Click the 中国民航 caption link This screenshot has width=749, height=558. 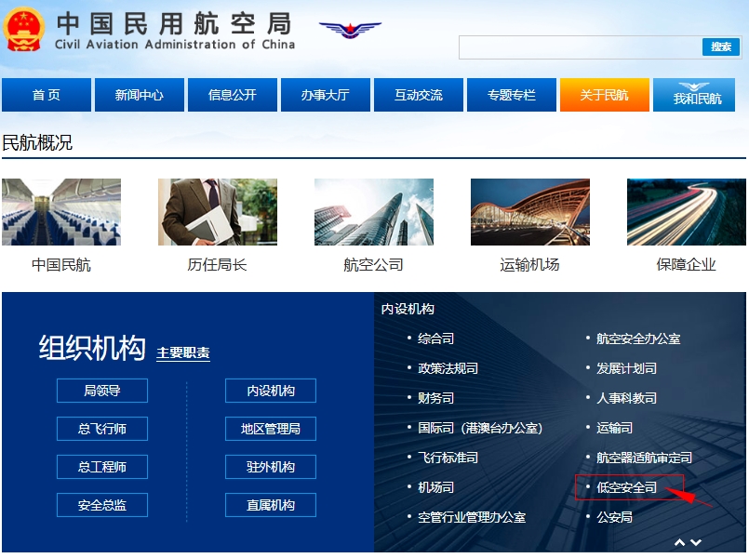click(x=61, y=264)
